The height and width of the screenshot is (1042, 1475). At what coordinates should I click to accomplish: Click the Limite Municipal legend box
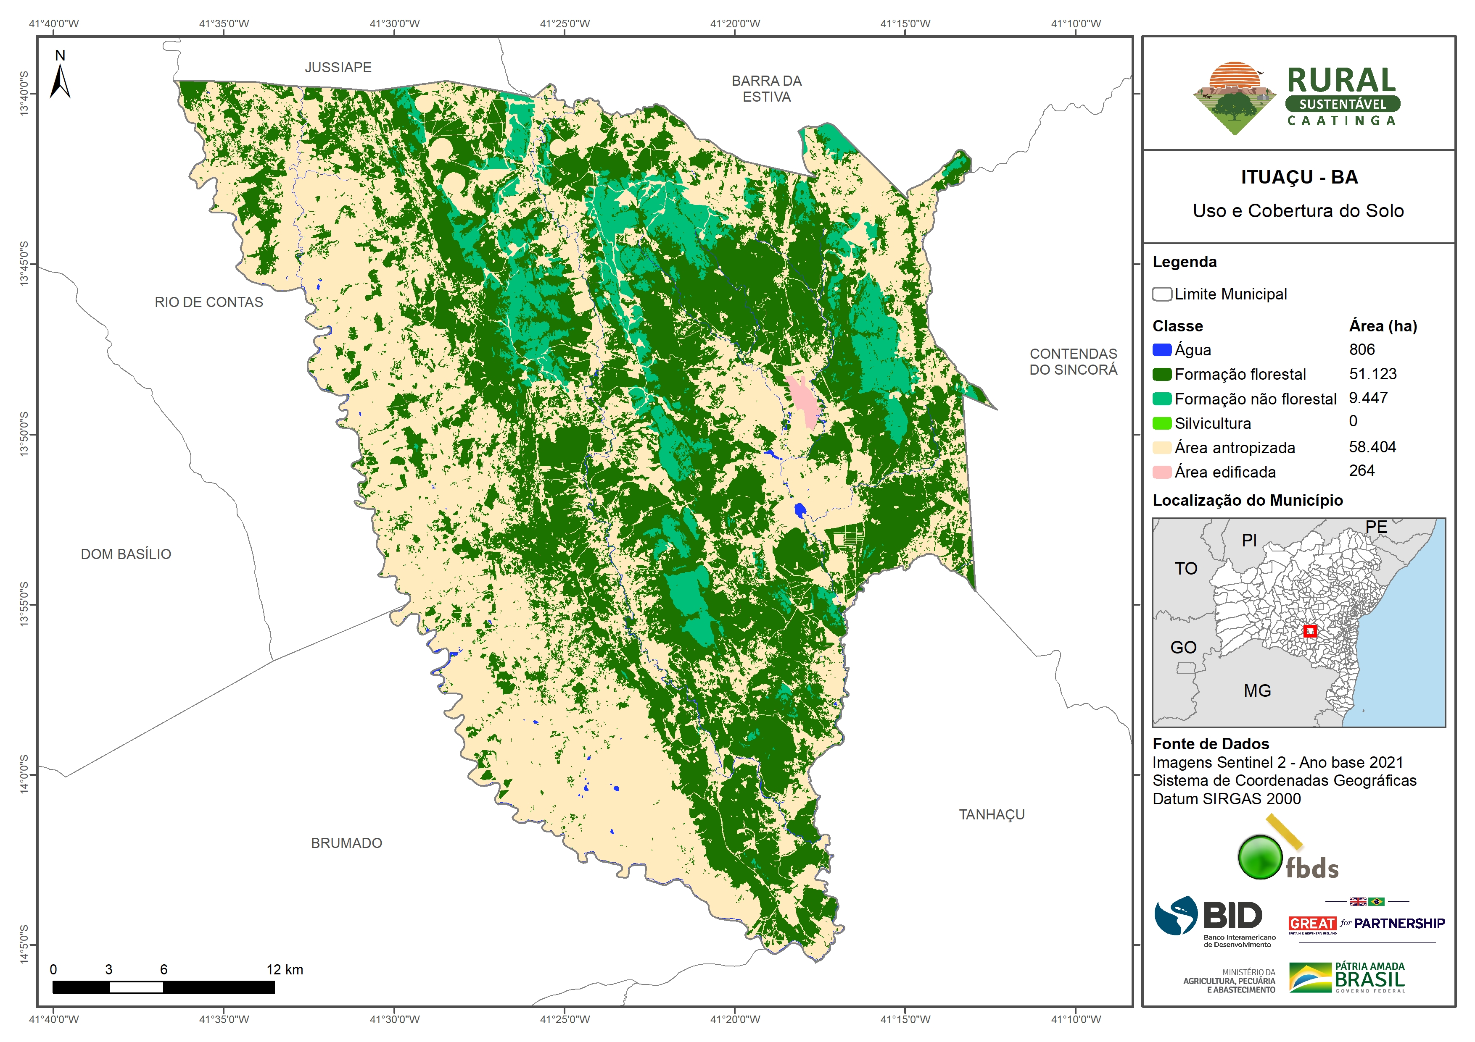click(1161, 294)
